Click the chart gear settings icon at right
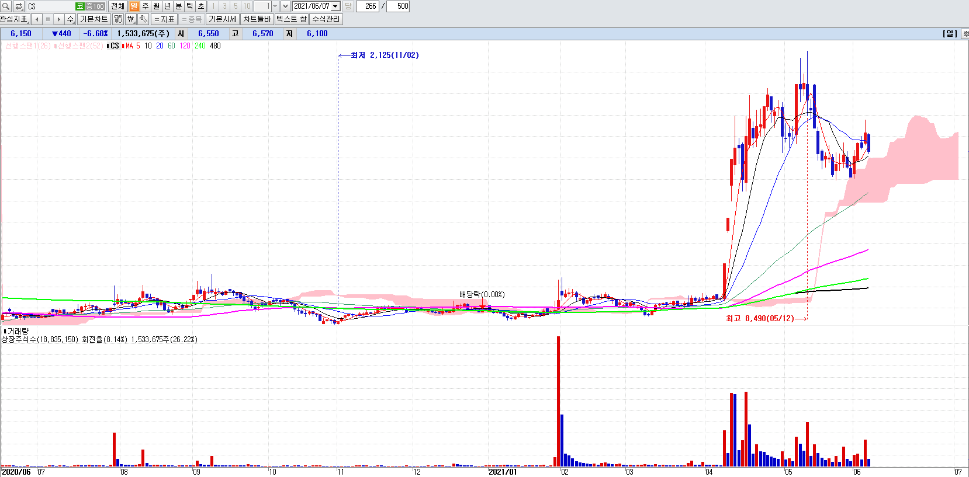The image size is (969, 477). click(964, 34)
